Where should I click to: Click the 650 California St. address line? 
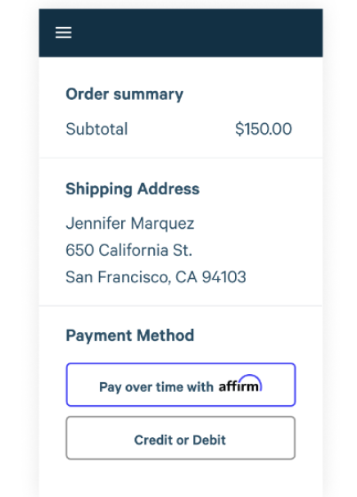point(129,250)
